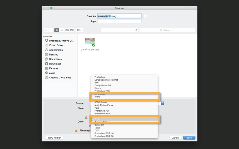Screen dimensions: 239x149
Task: Open Dropbox (Creative Cloud) in sidebar
Action: coord(60,41)
